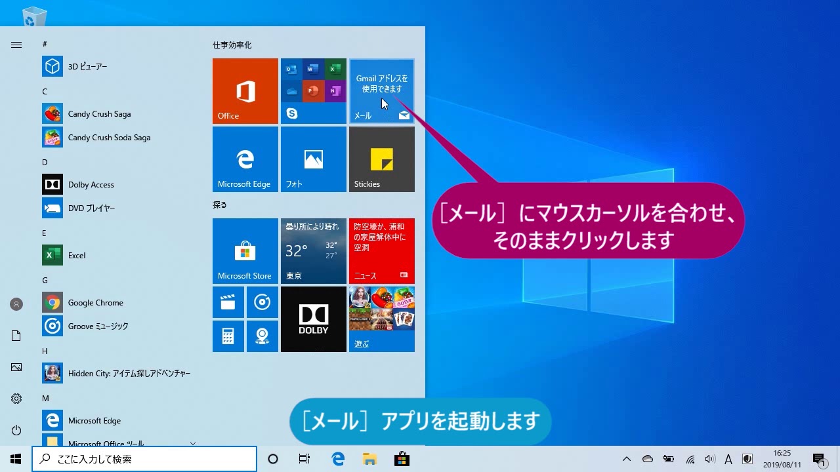The height and width of the screenshot is (472, 840).
Task: Open the Microsoft Store tile
Action: tap(245, 251)
